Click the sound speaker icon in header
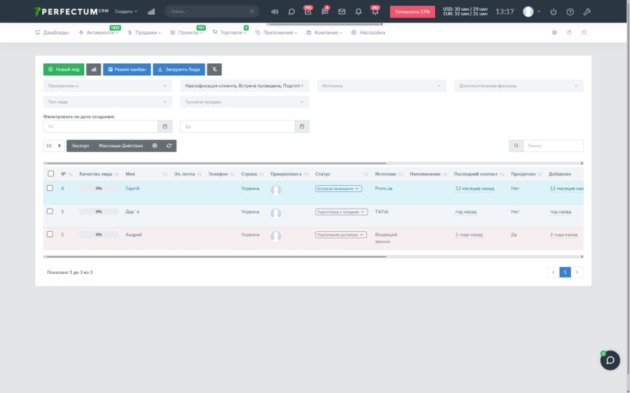 pos(275,12)
